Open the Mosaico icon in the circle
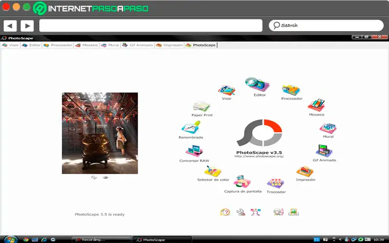This screenshot has height=243, width=389. (x=317, y=105)
